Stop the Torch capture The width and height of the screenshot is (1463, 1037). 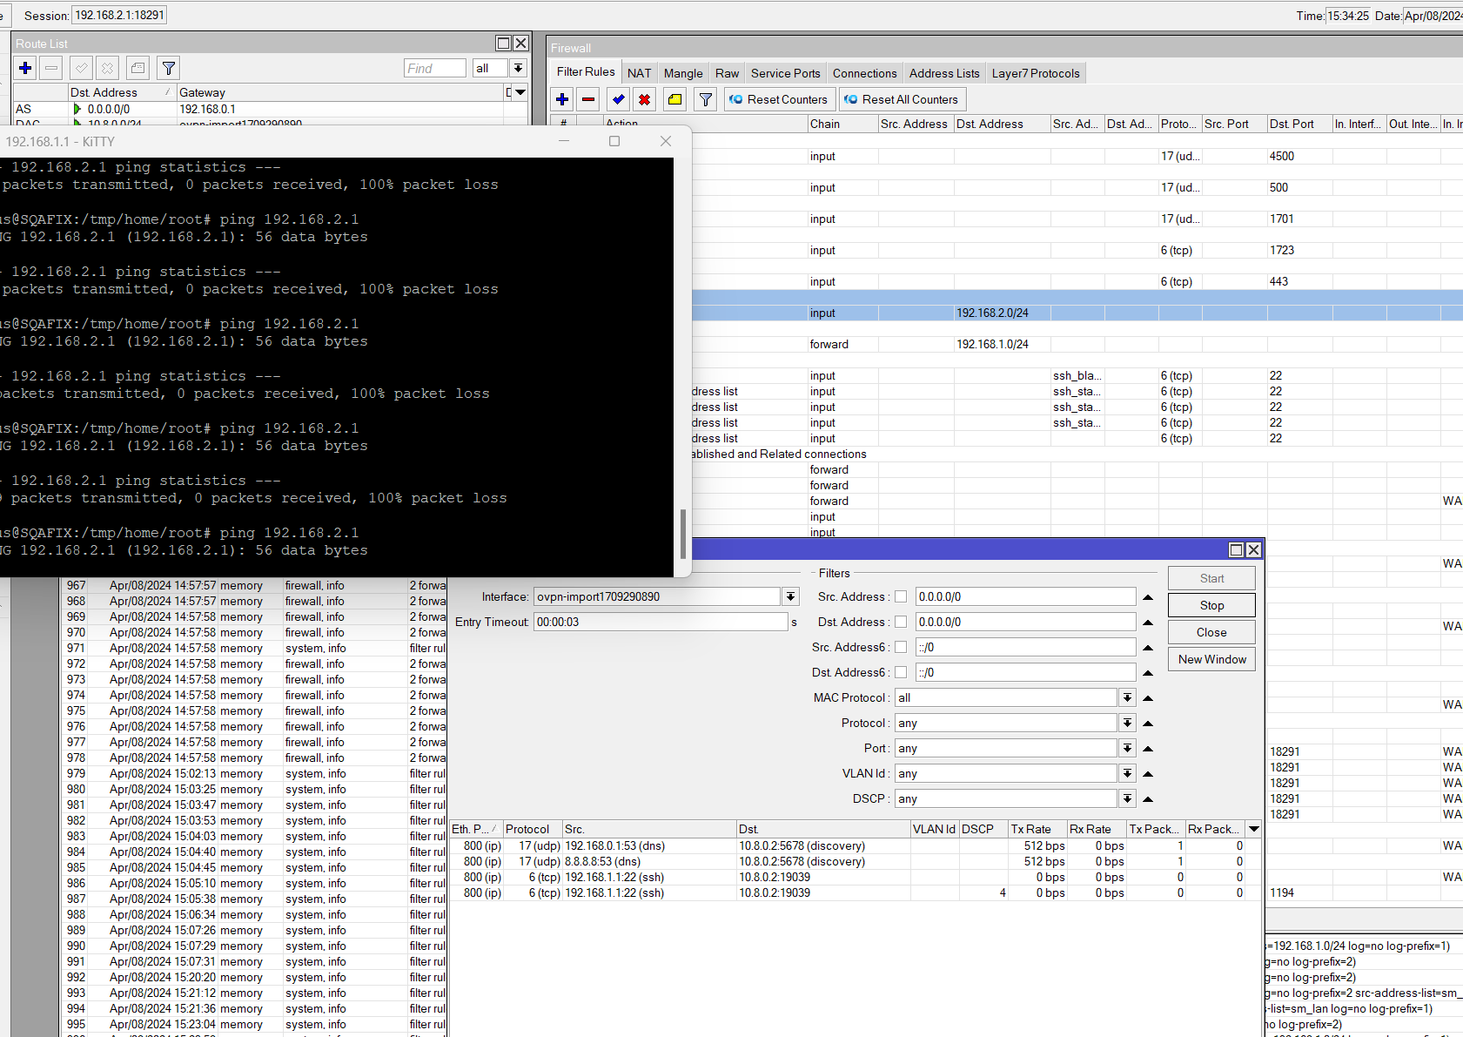(1211, 605)
